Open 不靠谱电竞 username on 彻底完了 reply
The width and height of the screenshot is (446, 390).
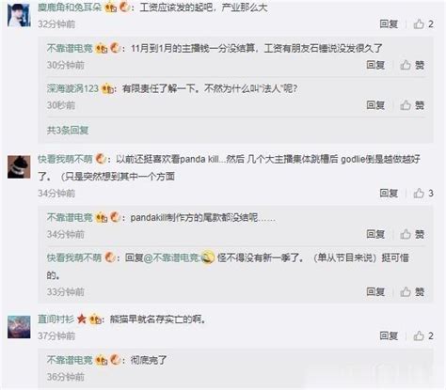click(x=70, y=360)
